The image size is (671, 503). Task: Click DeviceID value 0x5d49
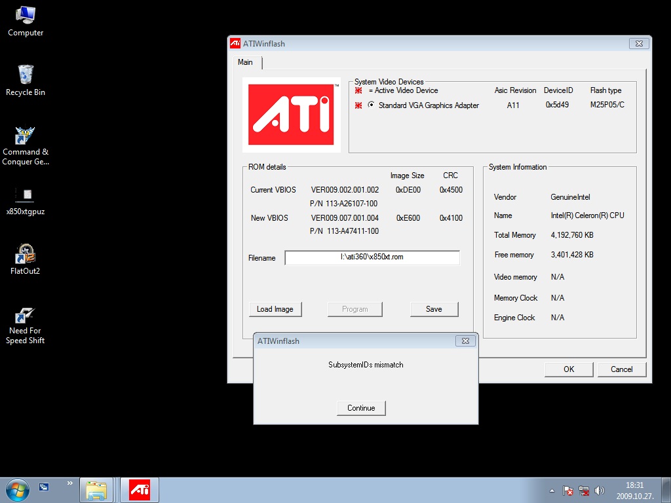tap(557, 105)
